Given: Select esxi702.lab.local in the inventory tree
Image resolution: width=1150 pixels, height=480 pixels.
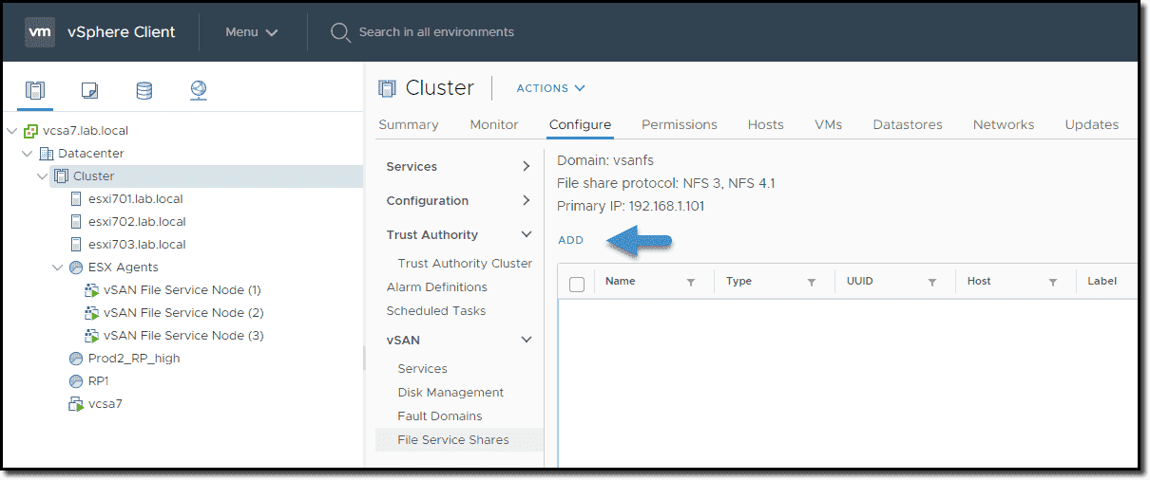Looking at the screenshot, I should (x=137, y=222).
